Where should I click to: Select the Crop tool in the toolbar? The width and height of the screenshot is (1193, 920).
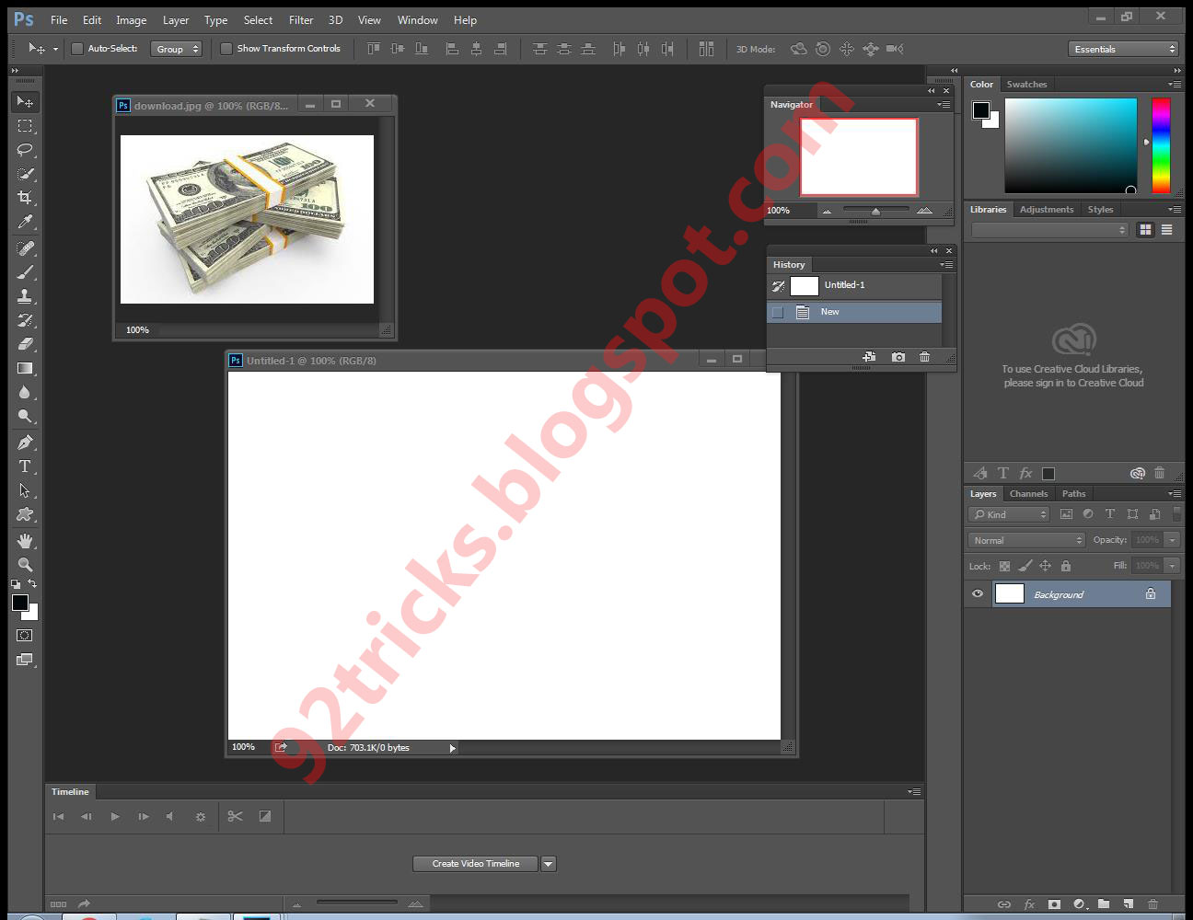click(25, 197)
